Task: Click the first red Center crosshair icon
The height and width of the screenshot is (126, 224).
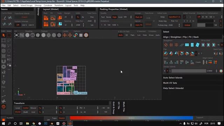Action: coord(64,35)
